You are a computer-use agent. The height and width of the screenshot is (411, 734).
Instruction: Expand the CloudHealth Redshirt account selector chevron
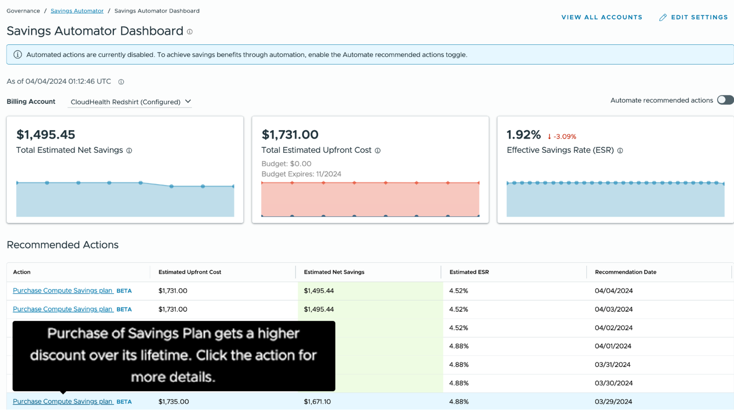pos(188,101)
